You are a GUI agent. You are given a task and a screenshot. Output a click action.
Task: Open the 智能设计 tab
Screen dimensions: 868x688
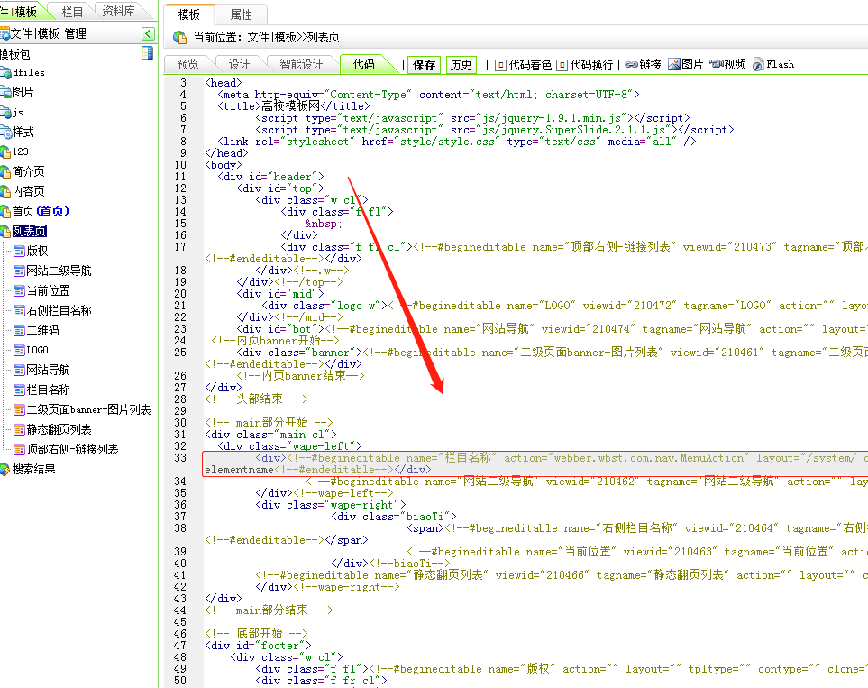pos(300,64)
